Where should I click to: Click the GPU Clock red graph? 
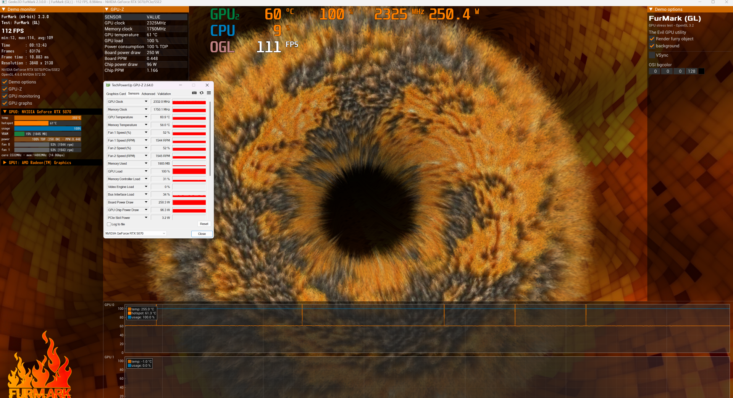click(x=189, y=102)
